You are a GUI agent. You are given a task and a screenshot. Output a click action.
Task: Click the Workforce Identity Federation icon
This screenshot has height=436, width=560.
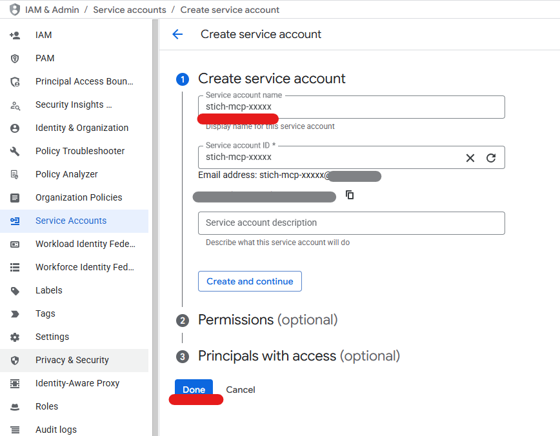coord(15,267)
